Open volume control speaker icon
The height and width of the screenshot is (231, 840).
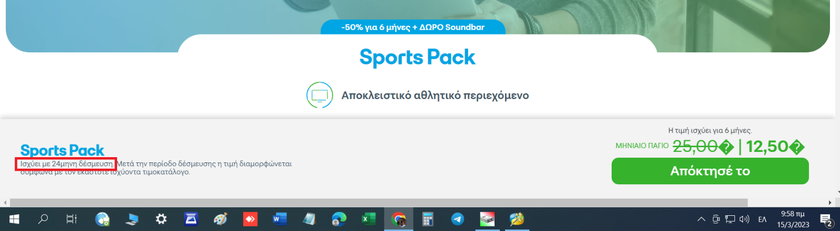point(744,219)
